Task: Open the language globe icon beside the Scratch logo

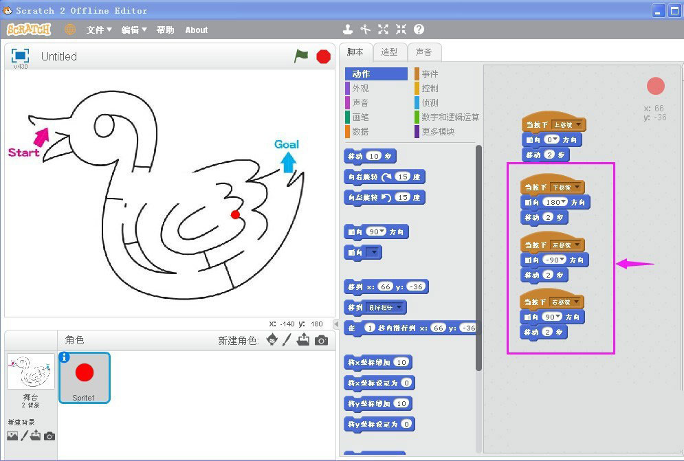Action: [69, 30]
